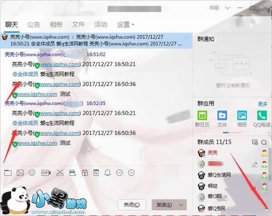Click the 举报 report button
Image resolution: width=272 pixels, height=216 pixels.
(x=214, y=8)
